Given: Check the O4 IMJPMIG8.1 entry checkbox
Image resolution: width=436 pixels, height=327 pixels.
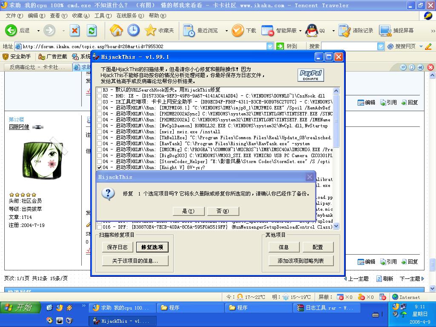Looking at the screenshot, I should [99, 108].
